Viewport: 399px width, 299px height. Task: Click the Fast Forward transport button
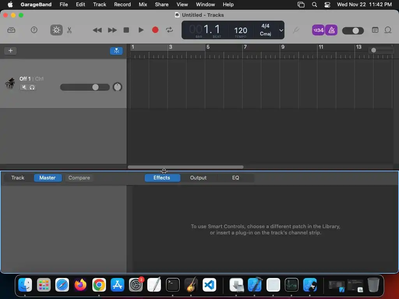112,30
